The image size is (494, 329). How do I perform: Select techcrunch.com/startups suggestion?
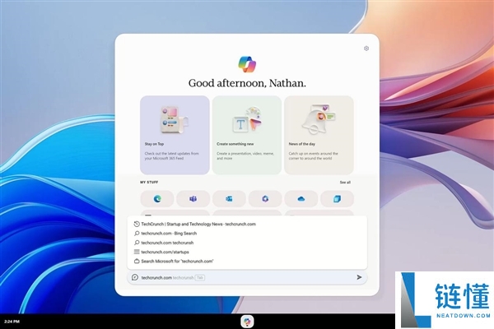point(247,252)
